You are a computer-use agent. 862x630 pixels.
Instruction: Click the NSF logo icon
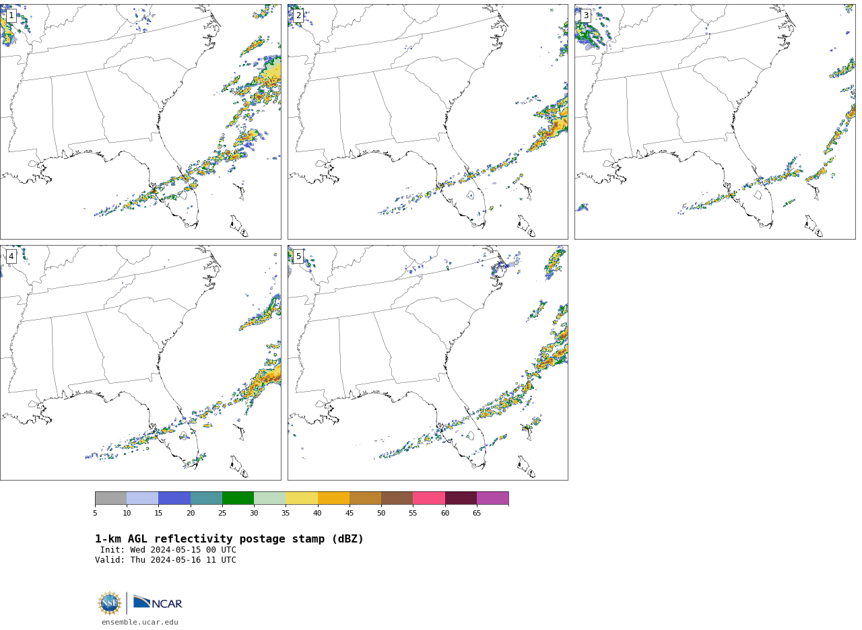pyautogui.click(x=110, y=603)
